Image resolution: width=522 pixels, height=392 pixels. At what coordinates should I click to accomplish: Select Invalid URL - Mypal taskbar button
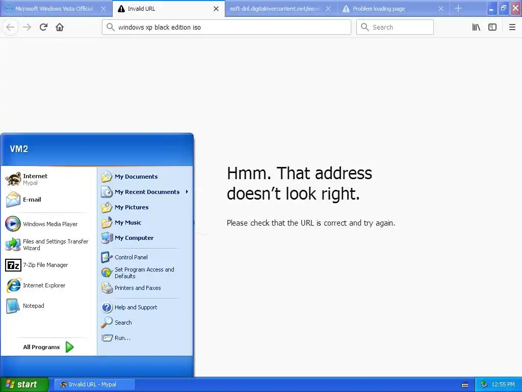[x=94, y=384]
